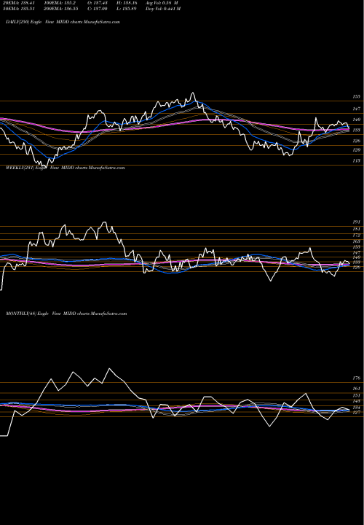Click the 163 price label on weekly chart
The width and height of the screenshot is (364, 525).
click(357, 241)
